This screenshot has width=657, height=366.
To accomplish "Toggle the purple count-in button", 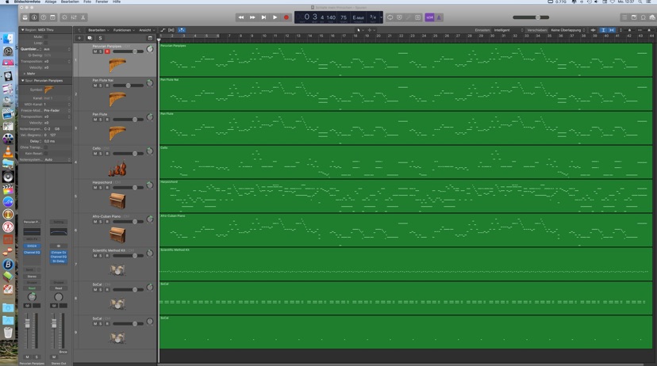I will click(429, 17).
